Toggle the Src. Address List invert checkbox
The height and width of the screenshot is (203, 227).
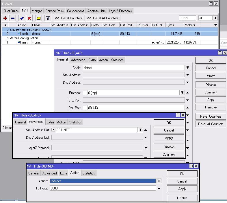pyautogui.click(x=53, y=130)
